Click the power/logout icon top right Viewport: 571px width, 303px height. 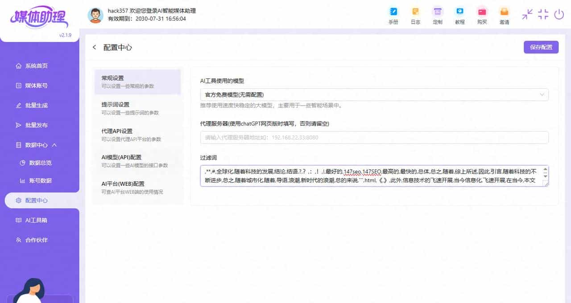(x=559, y=14)
